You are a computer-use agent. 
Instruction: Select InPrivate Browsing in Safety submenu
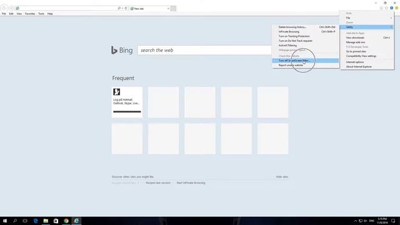click(x=306, y=32)
